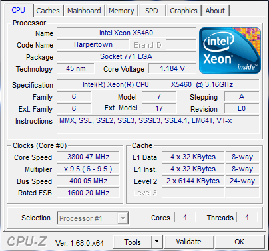Open the About tab
Screen dimensions: 269x251
[x=215, y=11]
